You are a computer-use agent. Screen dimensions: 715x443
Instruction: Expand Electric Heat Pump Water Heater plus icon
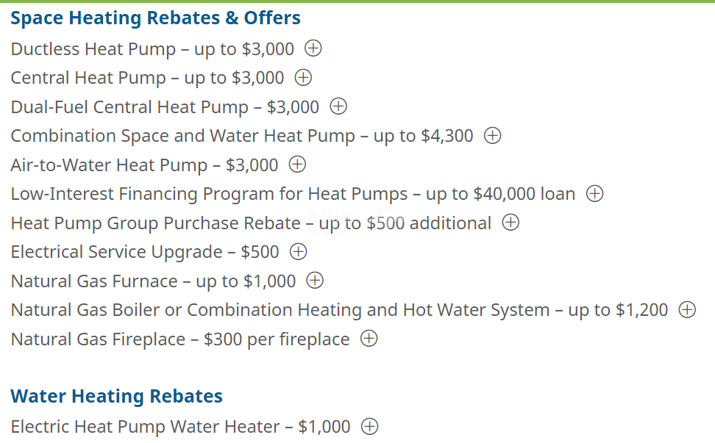(x=369, y=427)
